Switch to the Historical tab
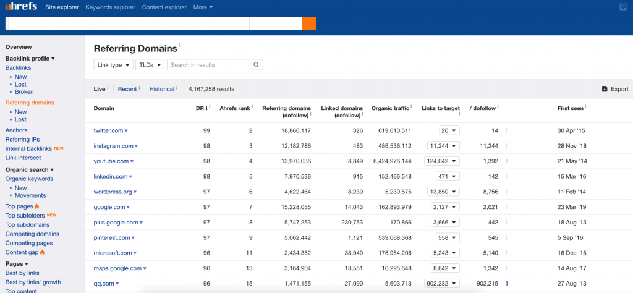Viewport: 633px width, 293px height. coord(162,89)
